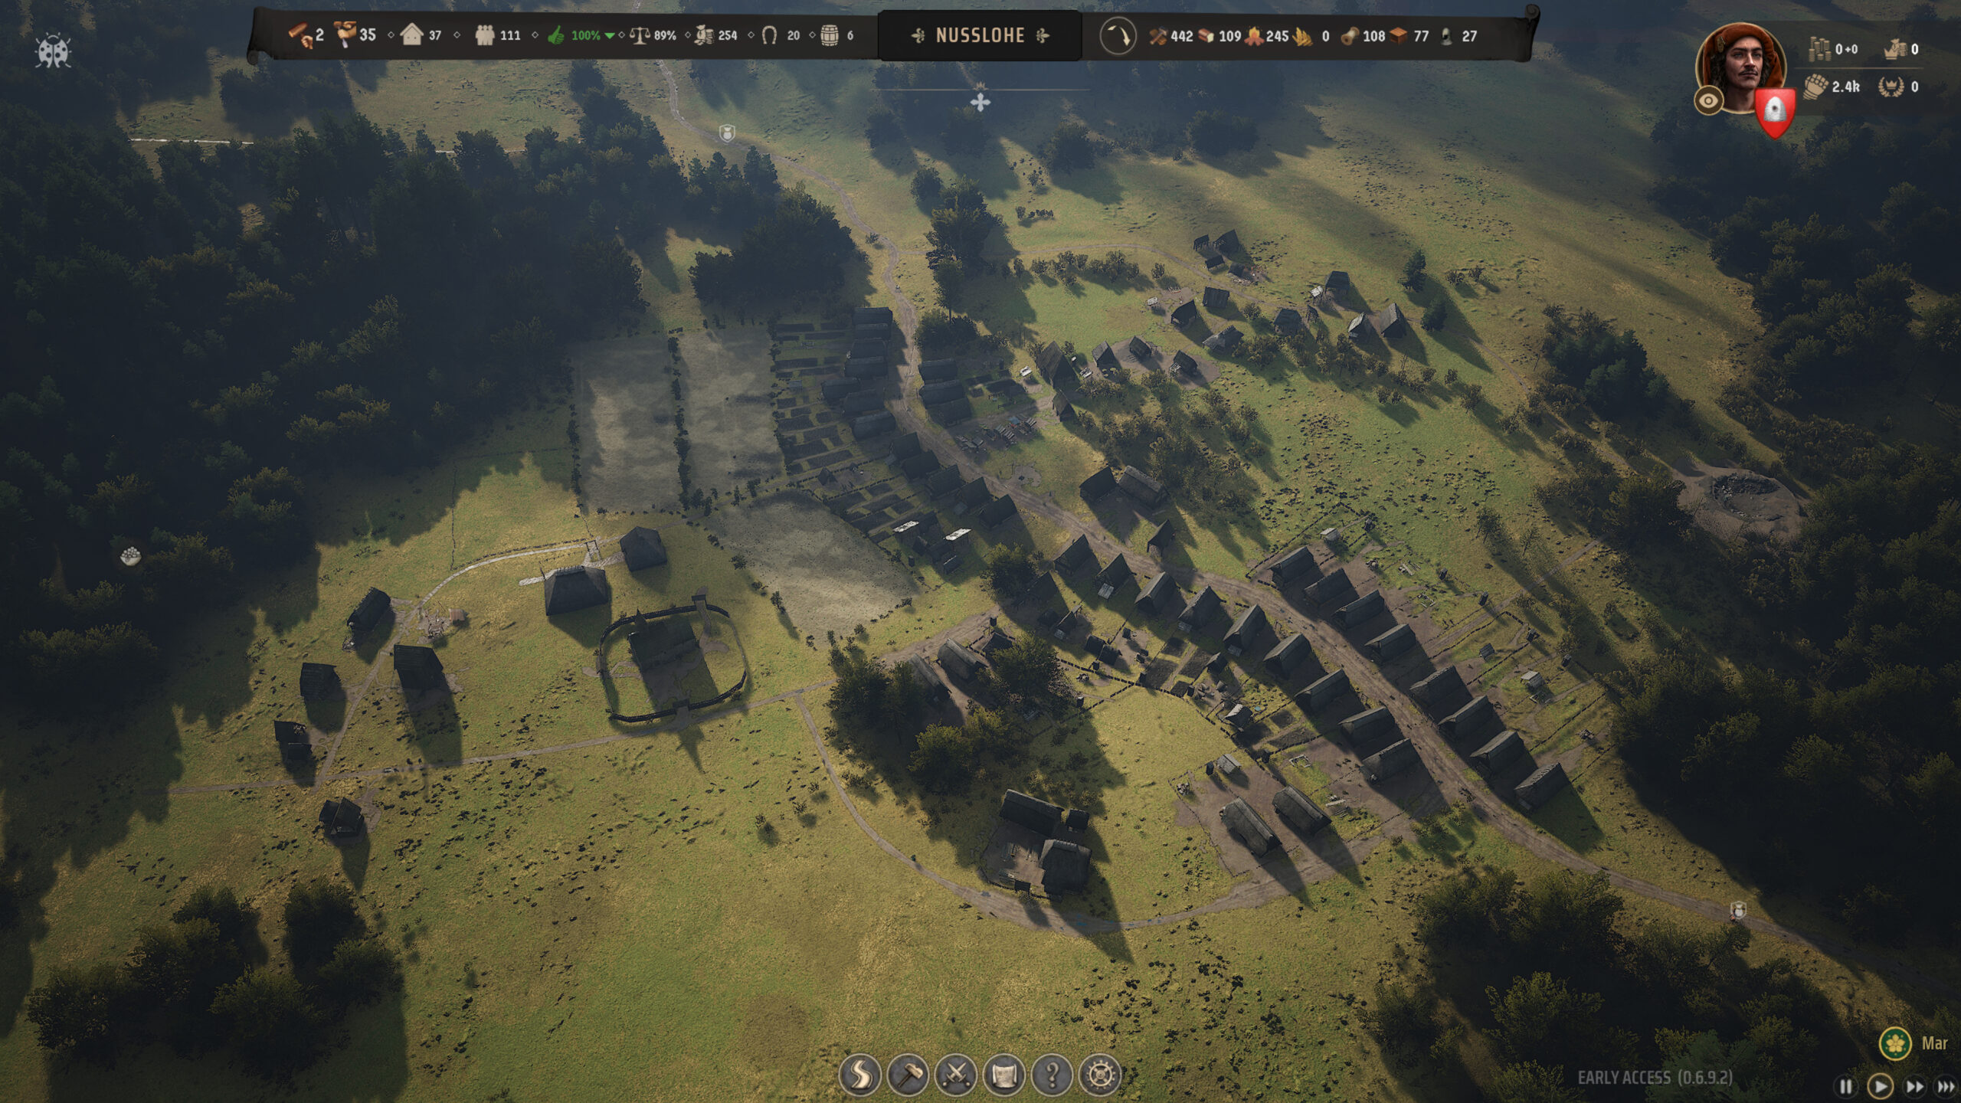Open the help question mark button
The image size is (1961, 1103).
(1052, 1075)
